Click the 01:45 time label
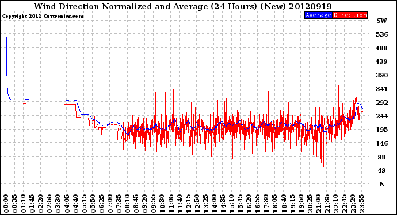397x215 pixels. click(32, 204)
